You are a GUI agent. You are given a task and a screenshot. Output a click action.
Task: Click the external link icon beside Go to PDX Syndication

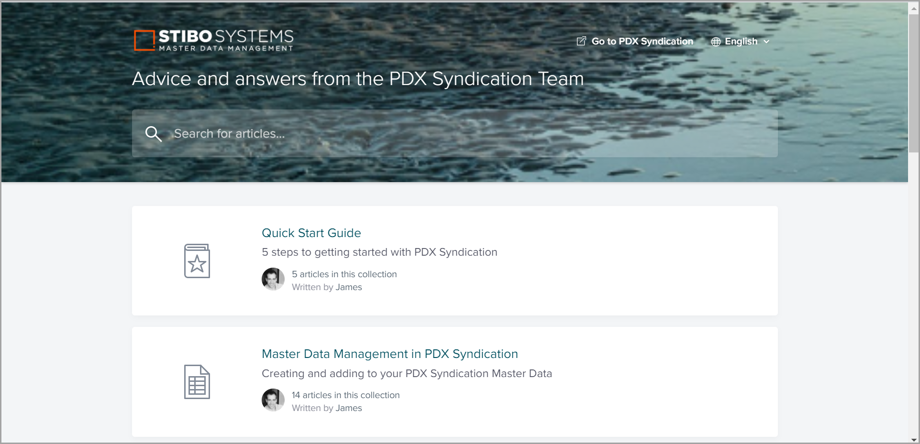click(581, 41)
